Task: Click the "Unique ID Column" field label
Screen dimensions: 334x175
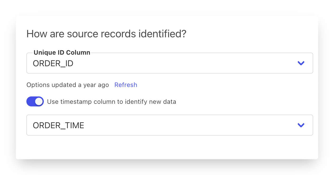Action: point(62,53)
